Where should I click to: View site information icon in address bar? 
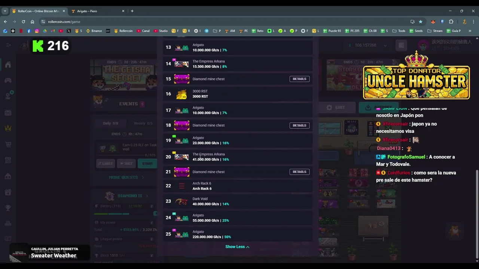point(43,22)
